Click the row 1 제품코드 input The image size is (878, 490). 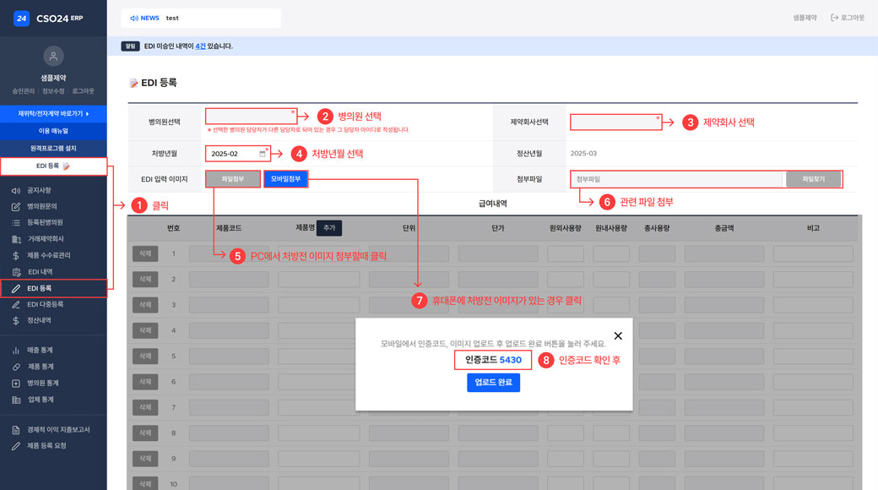(229, 253)
